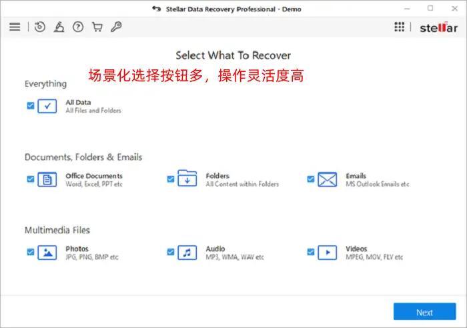The width and height of the screenshot is (467, 328).
Task: Click 'Select What To Recover' title
Action: tap(233, 55)
